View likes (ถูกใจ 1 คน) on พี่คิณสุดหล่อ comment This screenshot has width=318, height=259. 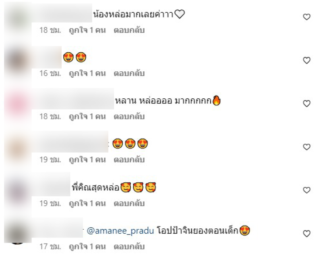87,203
